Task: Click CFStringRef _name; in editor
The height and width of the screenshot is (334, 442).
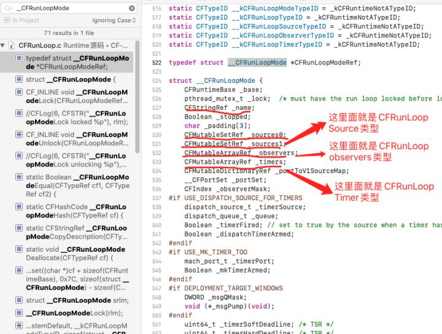Action: 219,107
